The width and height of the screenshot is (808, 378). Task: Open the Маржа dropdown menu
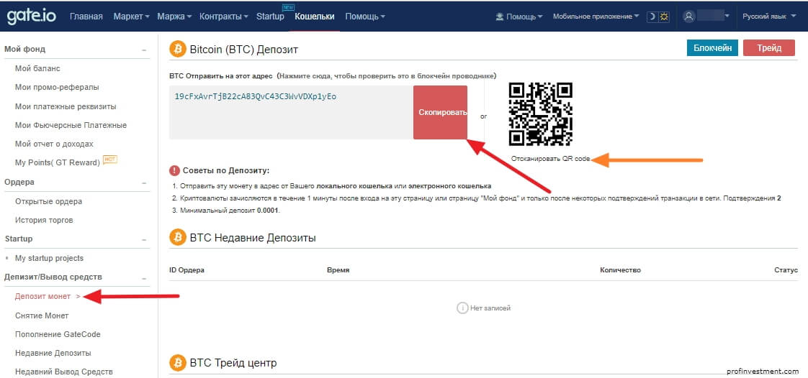coord(175,17)
